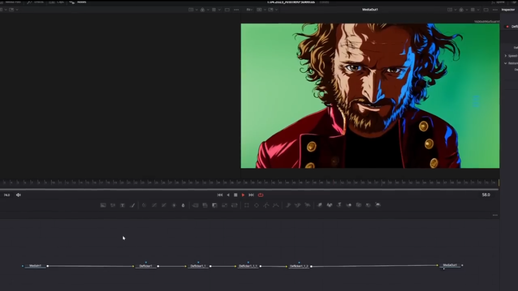This screenshot has height=291, width=518.
Task: Add a pRender particle node
Action: tap(307, 205)
